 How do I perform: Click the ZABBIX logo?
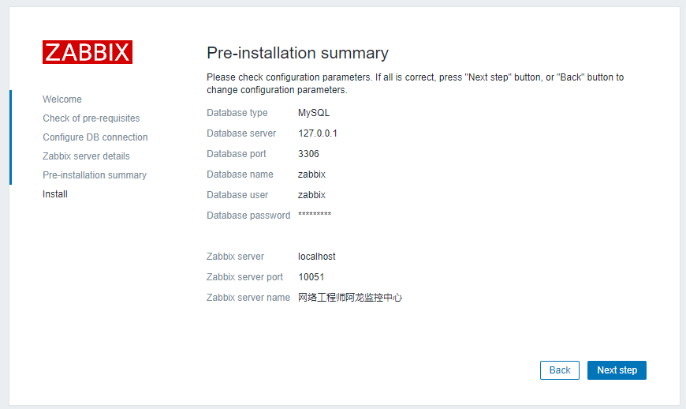88,52
